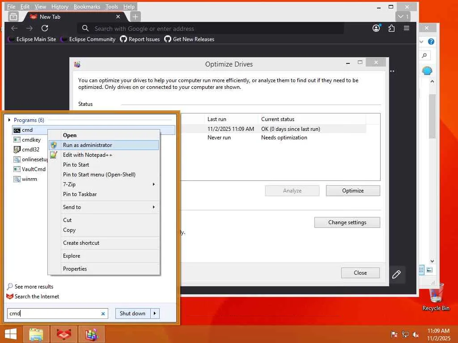Click the magnifier search icon in the right window

pos(424,55)
